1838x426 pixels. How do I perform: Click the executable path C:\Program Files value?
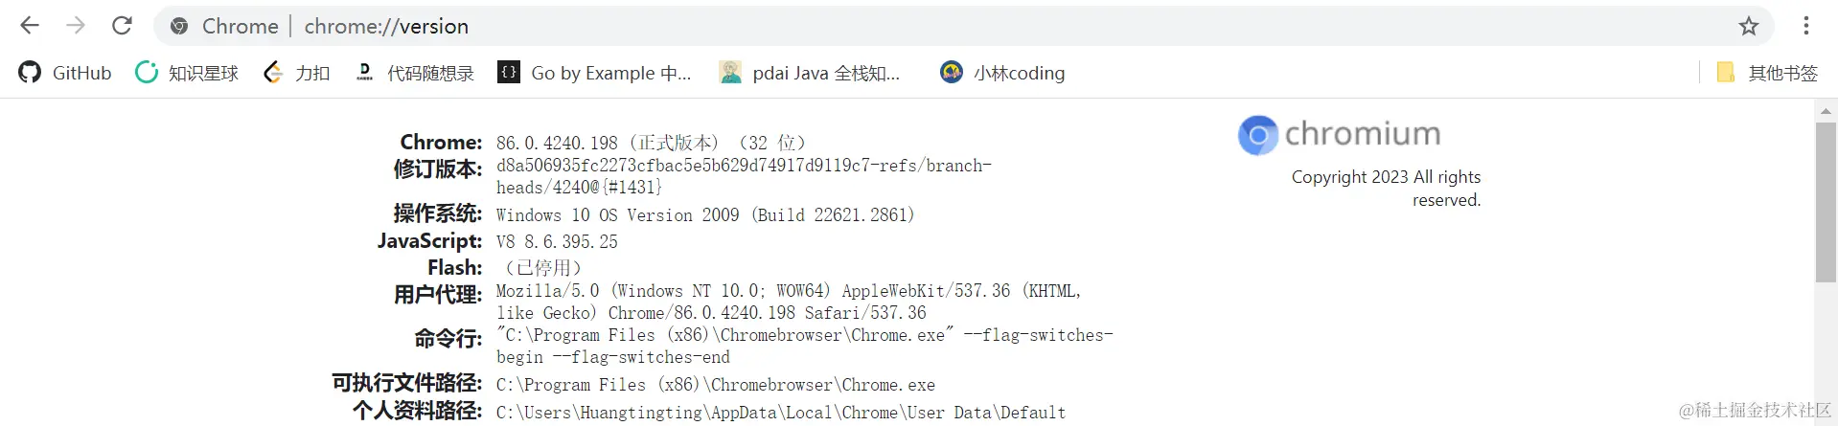tap(716, 385)
